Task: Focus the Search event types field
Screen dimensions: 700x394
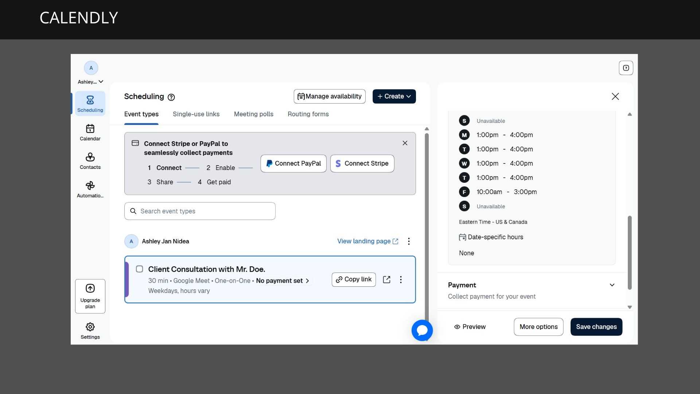Action: click(200, 211)
